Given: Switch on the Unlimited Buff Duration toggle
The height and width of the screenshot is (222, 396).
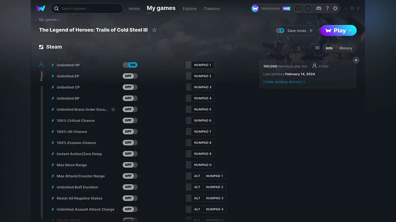Looking at the screenshot, I should (130, 187).
